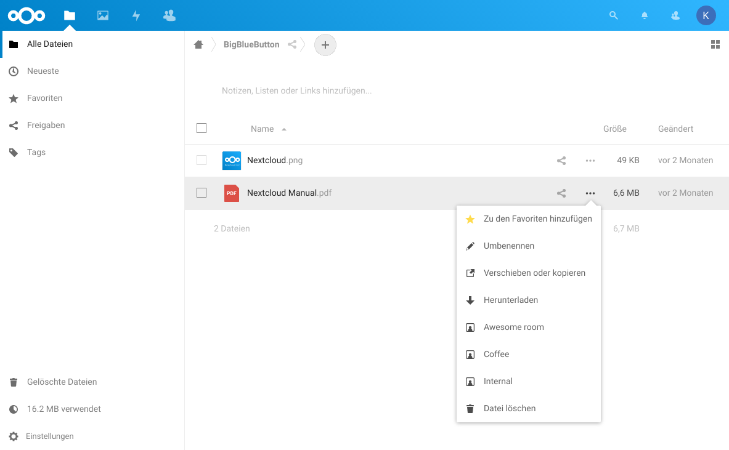Screen dimensions: 729x450
Task: Open three-dot menu for Nextcloud.png
Action: coord(590,161)
